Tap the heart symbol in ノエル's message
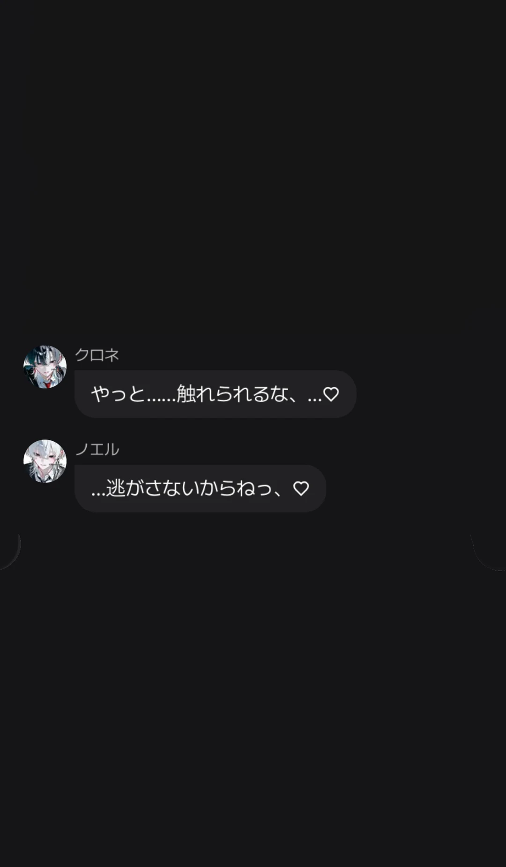Image resolution: width=506 pixels, height=867 pixels. [x=301, y=489]
